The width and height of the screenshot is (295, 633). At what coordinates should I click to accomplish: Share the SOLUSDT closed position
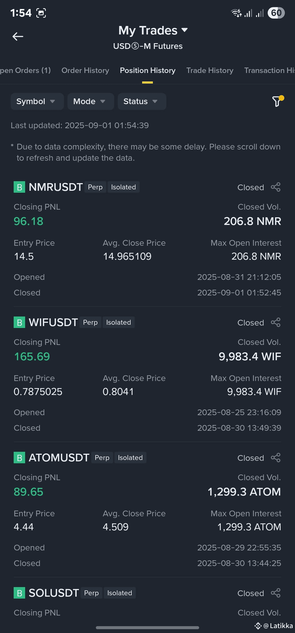tap(276, 593)
